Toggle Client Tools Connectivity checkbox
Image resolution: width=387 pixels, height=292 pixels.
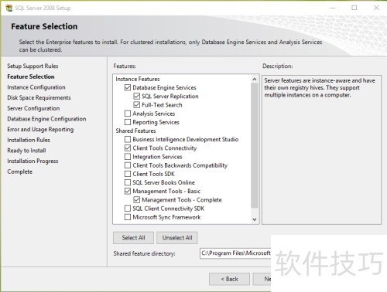pyautogui.click(x=128, y=148)
